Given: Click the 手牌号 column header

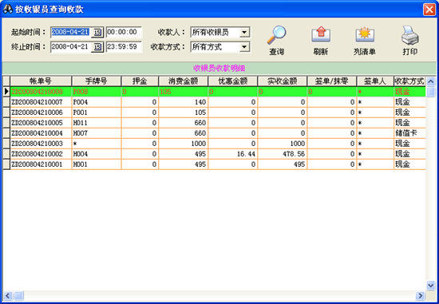Looking at the screenshot, I should (x=97, y=81).
